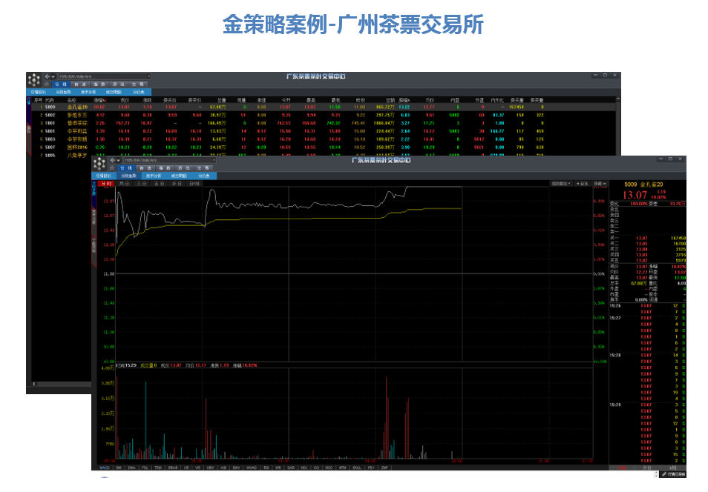
Task: Open the search box dropdown in front window
Action: [214, 160]
